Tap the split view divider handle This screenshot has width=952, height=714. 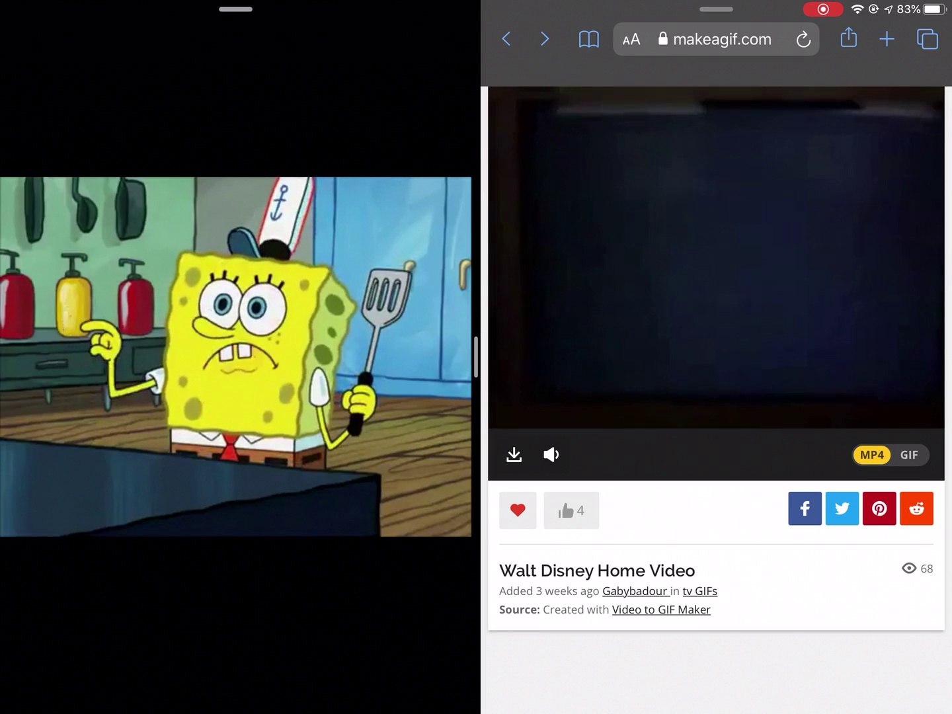pyautogui.click(x=476, y=357)
